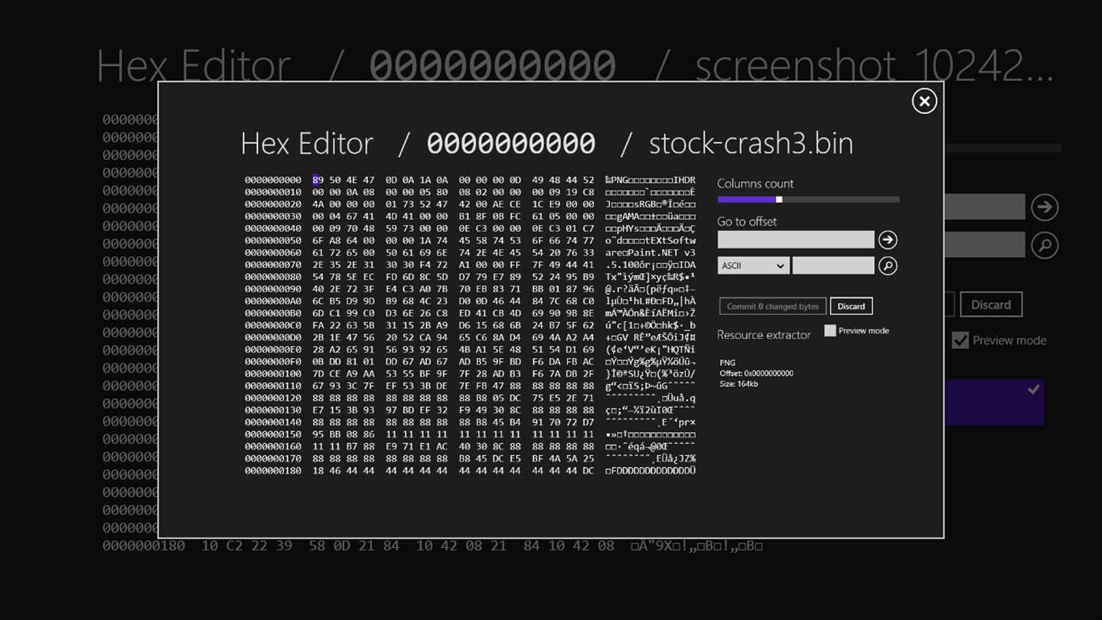Click the dimmed background magnifier search icon

pyautogui.click(x=1044, y=245)
